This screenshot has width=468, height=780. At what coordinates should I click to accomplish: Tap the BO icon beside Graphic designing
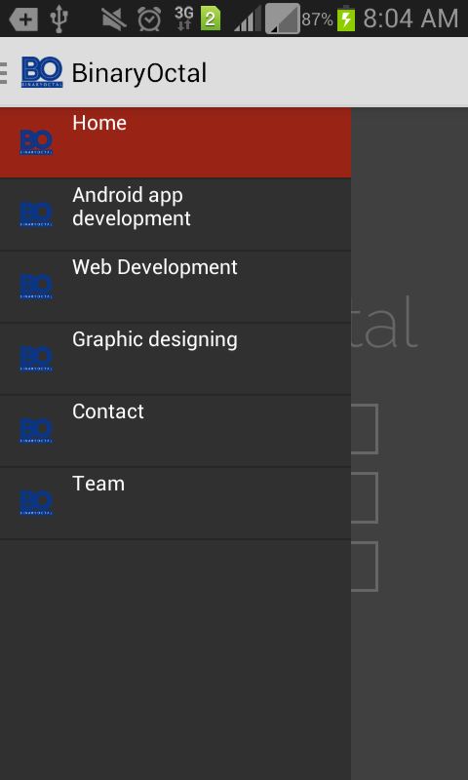click(x=36, y=359)
